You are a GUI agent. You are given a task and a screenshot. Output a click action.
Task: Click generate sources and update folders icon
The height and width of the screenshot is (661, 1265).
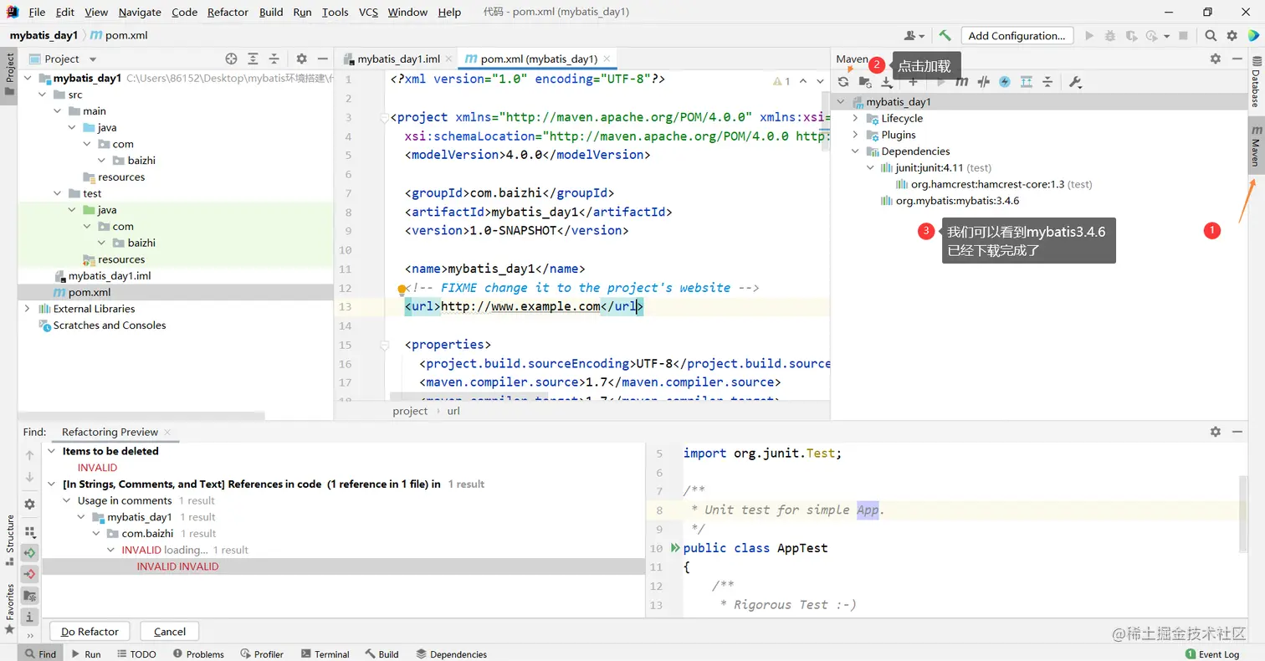[x=865, y=82]
